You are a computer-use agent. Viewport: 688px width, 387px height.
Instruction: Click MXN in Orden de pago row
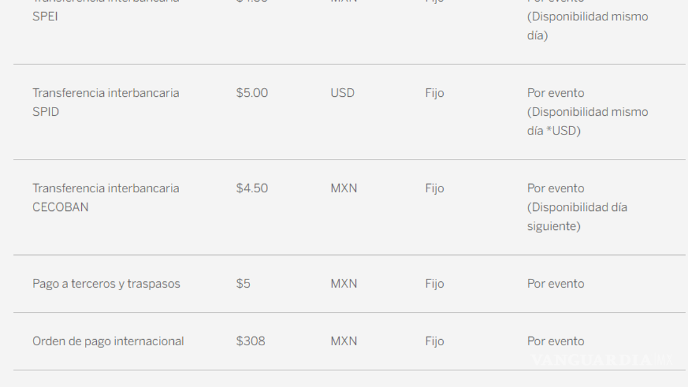(x=343, y=342)
